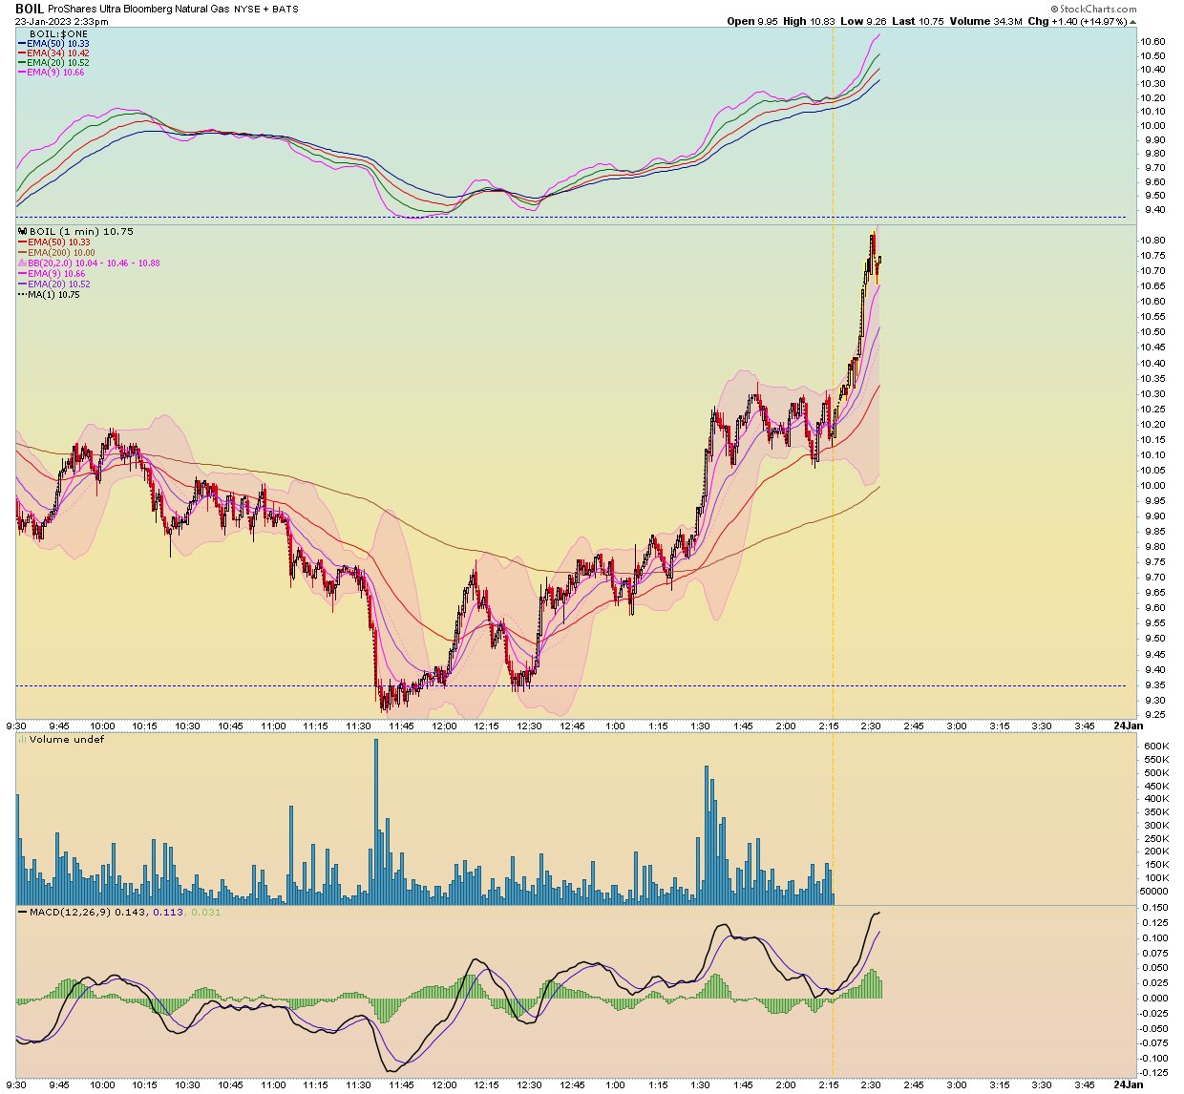The width and height of the screenshot is (1184, 1094).
Task: Click the dotted MA(1) legend marker
Action: (x=22, y=295)
